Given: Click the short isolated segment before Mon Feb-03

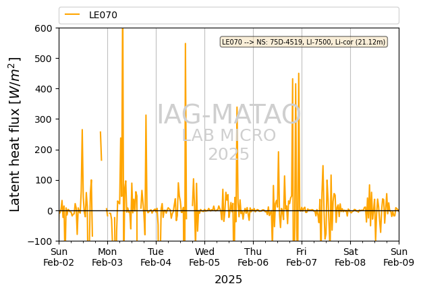Looking at the screenshot, I should click(101, 146).
